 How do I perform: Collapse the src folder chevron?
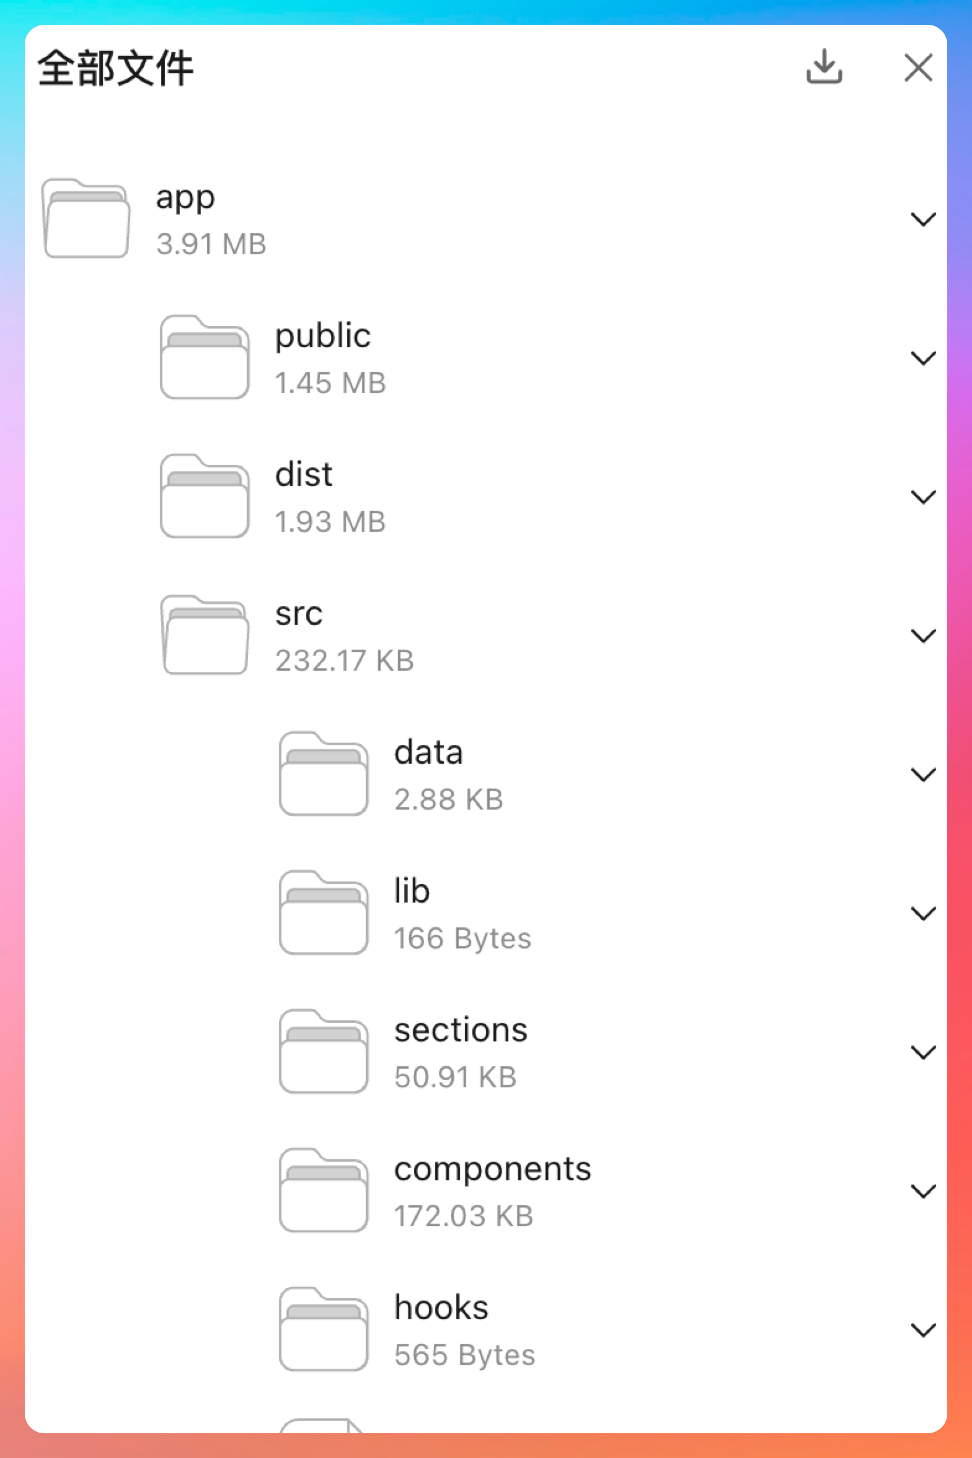point(923,636)
